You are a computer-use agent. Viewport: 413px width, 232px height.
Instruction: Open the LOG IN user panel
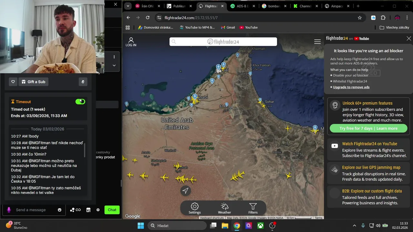coord(131,42)
